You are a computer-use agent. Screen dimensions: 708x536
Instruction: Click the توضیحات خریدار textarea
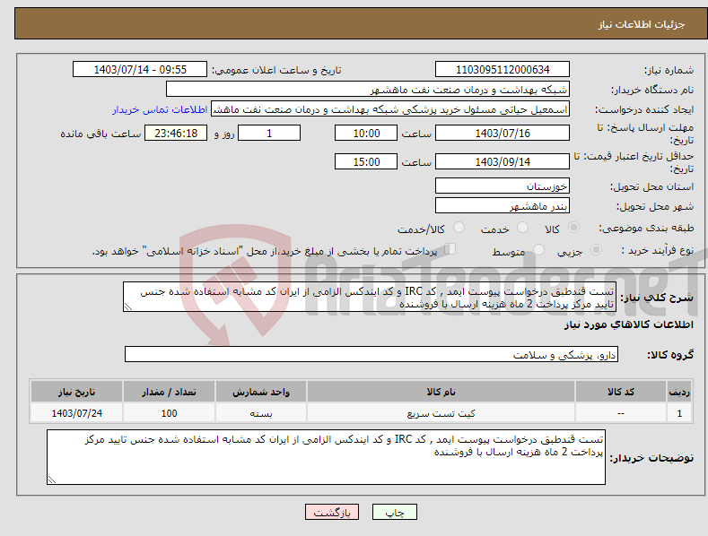coord(326,457)
